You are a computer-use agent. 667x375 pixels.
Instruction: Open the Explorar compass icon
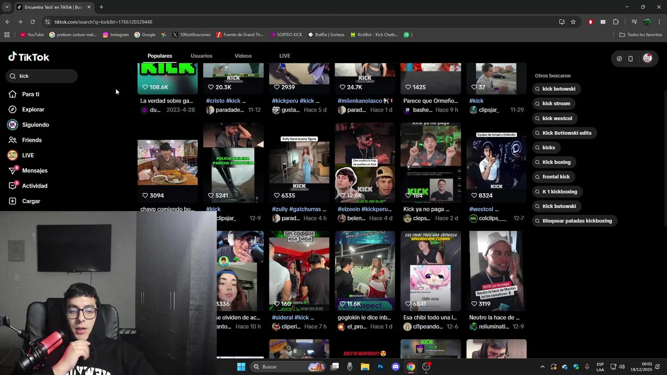[x=13, y=109]
